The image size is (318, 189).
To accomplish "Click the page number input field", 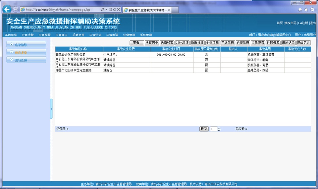I will tap(213, 129).
